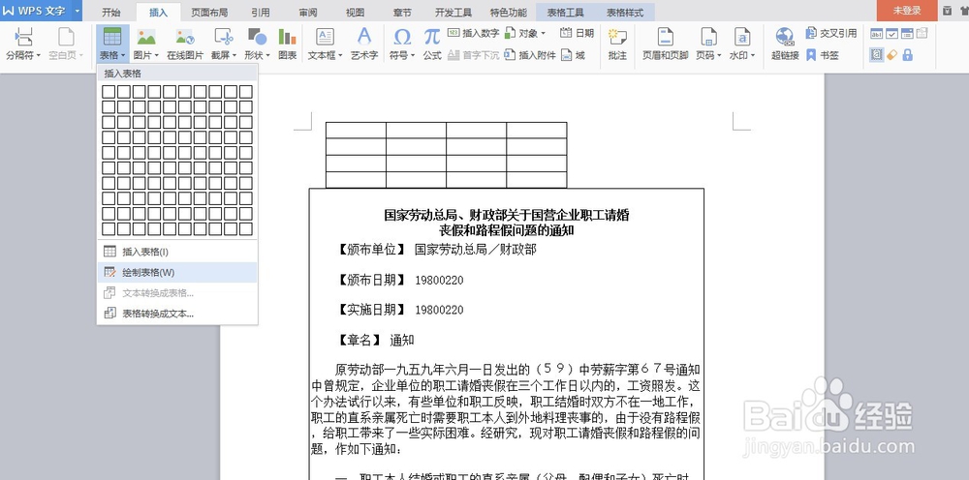
Task: Click the 【章名】 通知 line
Action: click(x=375, y=340)
